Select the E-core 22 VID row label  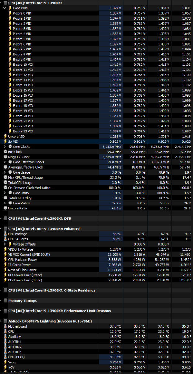[x=23, y=126]
